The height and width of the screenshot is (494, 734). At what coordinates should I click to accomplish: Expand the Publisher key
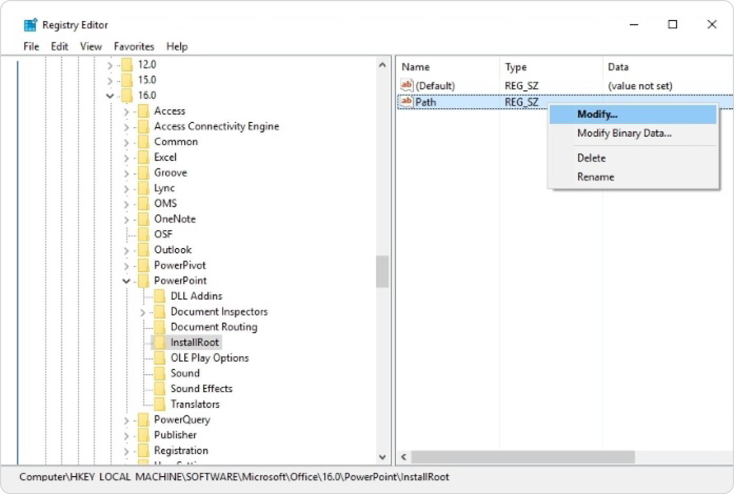tap(126, 435)
